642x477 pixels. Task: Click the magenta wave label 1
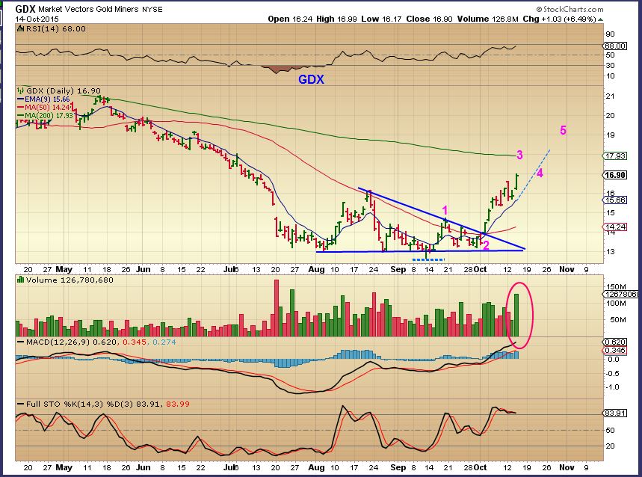445,210
